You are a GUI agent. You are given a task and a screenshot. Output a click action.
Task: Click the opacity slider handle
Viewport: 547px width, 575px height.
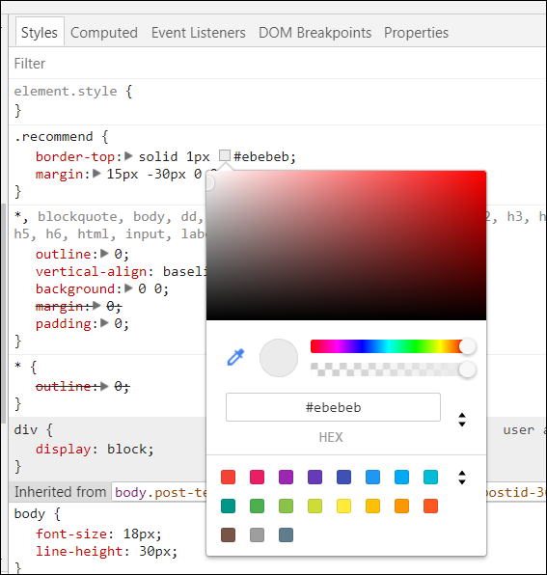468,370
